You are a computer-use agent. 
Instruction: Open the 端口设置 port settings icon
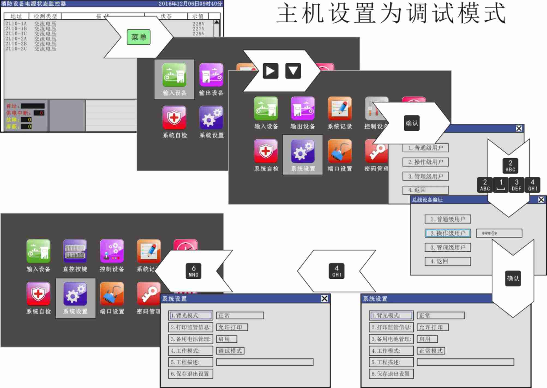point(340,151)
